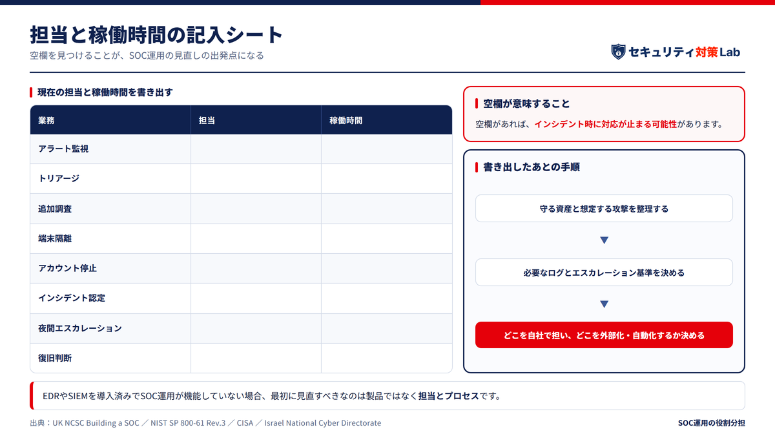Click the down arrow below the first step

pyautogui.click(x=604, y=240)
